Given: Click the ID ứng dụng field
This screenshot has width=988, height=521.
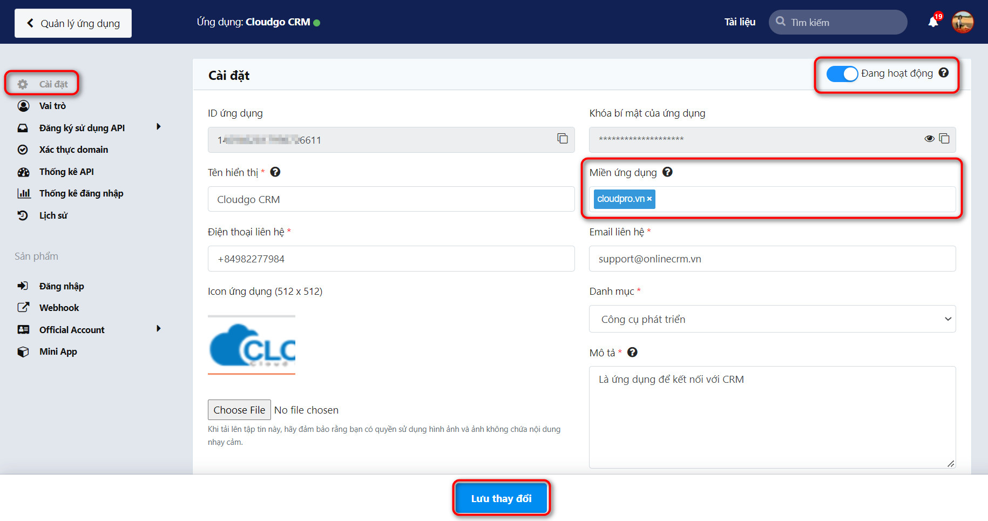Looking at the screenshot, I should (x=391, y=140).
